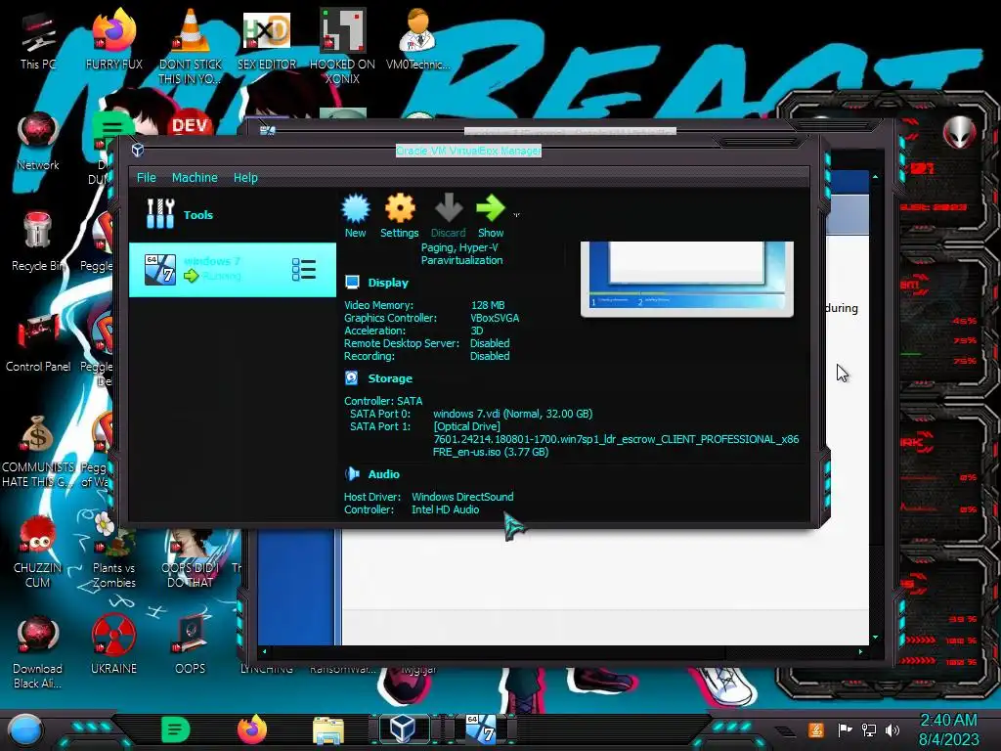Open the VMOTechnic desktop shortcut
The image size is (1001, 751).
[417, 39]
